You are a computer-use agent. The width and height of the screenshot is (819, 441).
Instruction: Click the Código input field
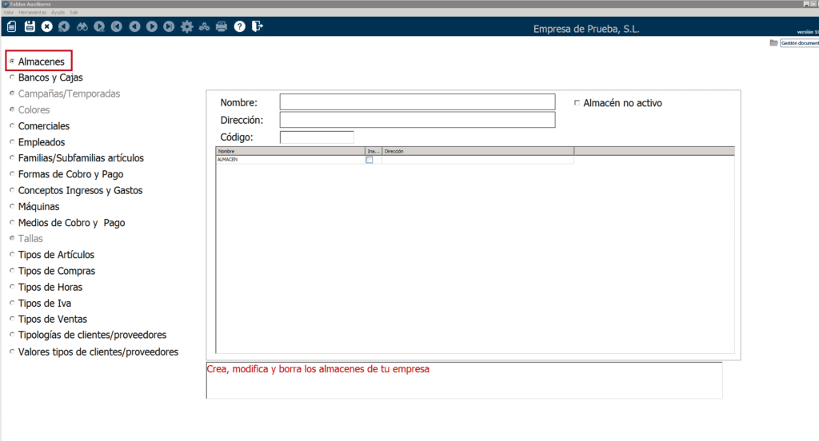pyautogui.click(x=317, y=137)
